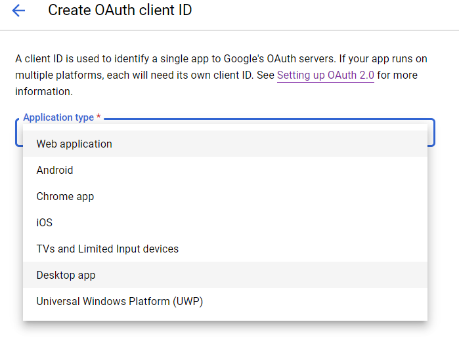Select the Chrome app option

pyautogui.click(x=65, y=196)
